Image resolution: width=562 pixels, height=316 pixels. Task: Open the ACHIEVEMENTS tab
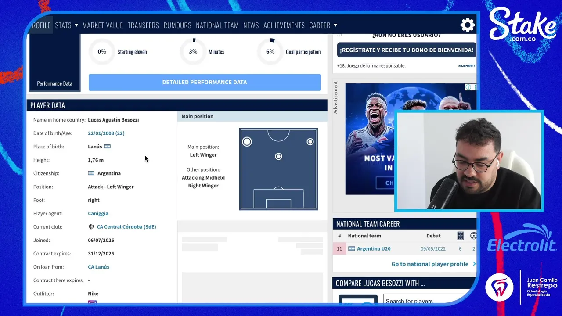[x=284, y=25]
